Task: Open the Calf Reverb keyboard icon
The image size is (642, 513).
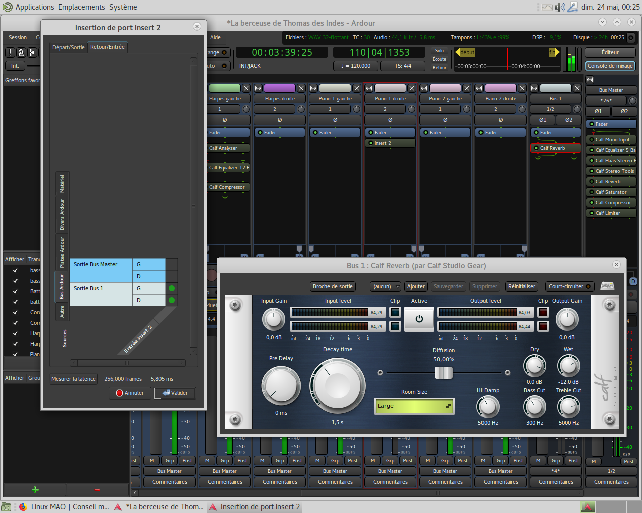Action: (x=607, y=286)
